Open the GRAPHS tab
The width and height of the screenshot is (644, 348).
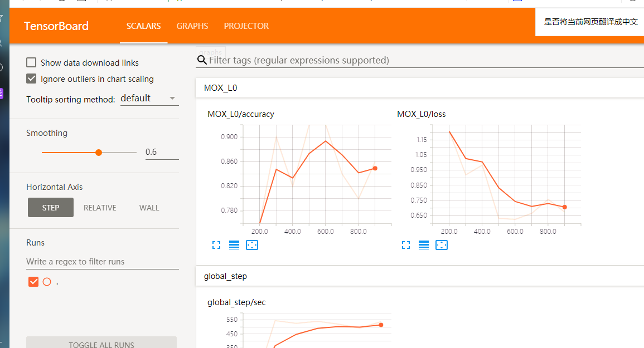tap(192, 26)
